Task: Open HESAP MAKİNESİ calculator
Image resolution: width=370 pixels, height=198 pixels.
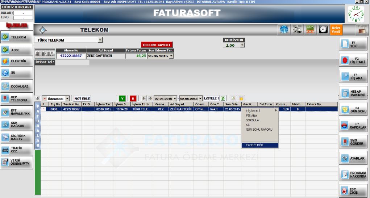Action: pos(353,93)
